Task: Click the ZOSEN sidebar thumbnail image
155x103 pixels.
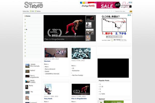Action: coord(27,66)
